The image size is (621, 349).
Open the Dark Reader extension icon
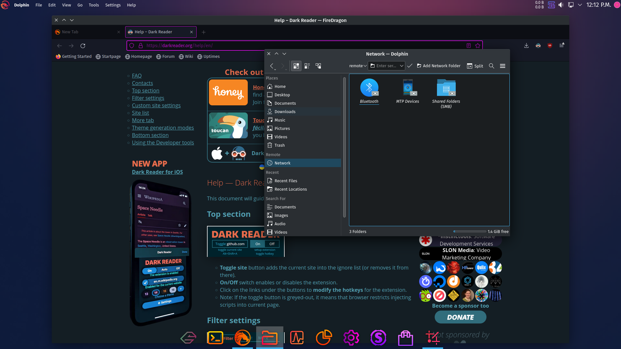click(538, 46)
